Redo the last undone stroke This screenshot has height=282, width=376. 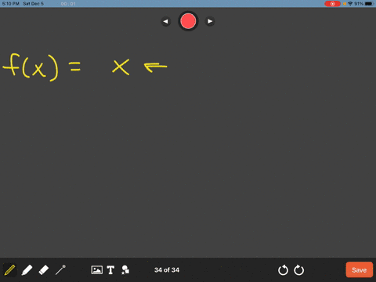click(x=299, y=270)
